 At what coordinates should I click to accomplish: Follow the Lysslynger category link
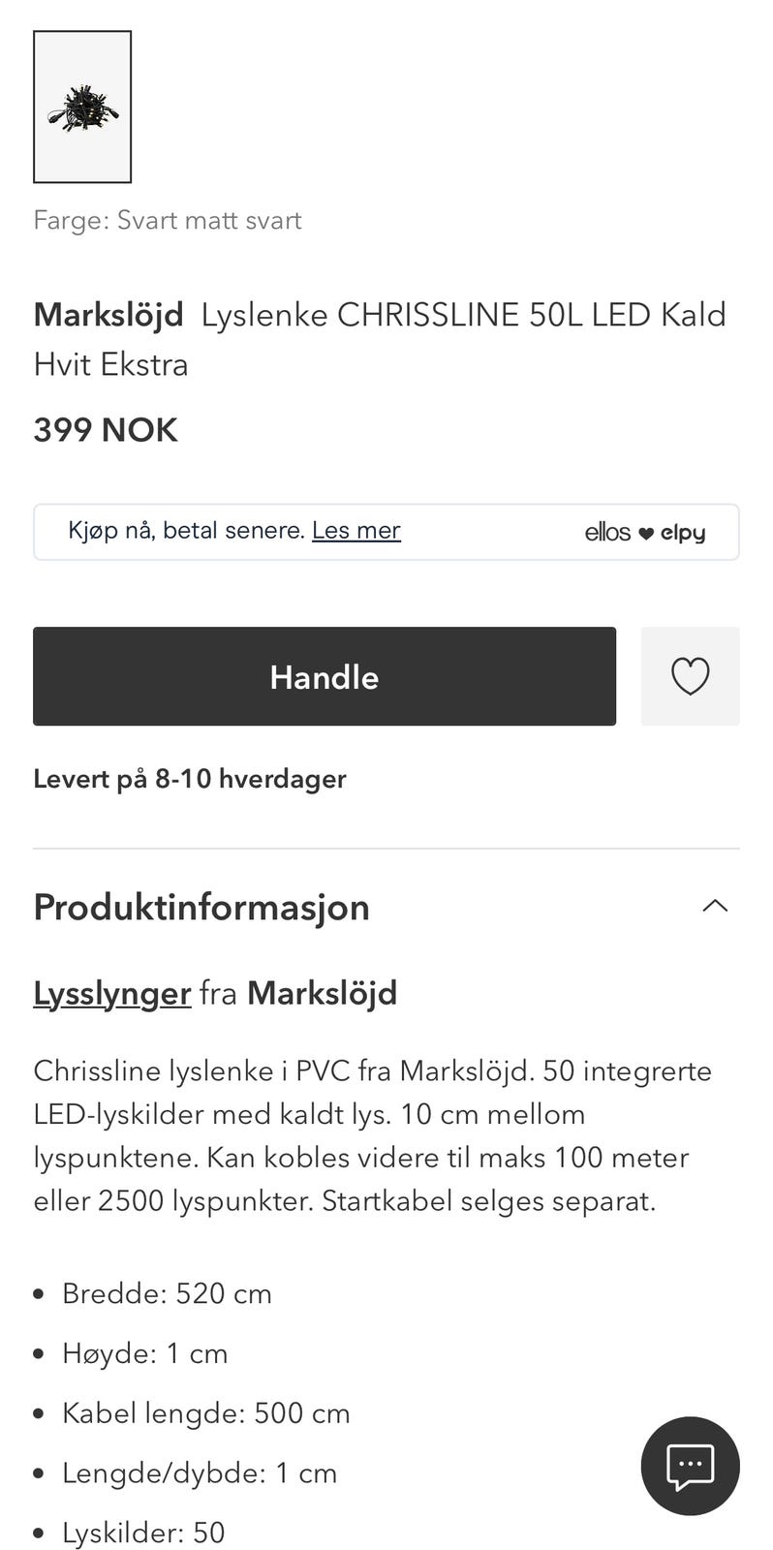point(112,993)
